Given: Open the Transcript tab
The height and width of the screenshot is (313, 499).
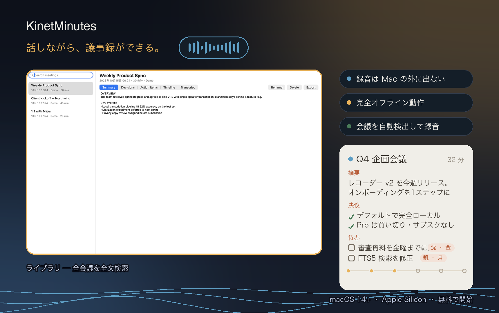Looking at the screenshot, I should tap(188, 87).
